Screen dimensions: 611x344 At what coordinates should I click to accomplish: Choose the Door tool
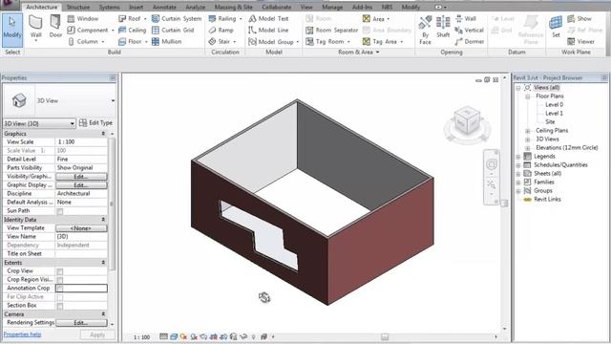pos(55,27)
